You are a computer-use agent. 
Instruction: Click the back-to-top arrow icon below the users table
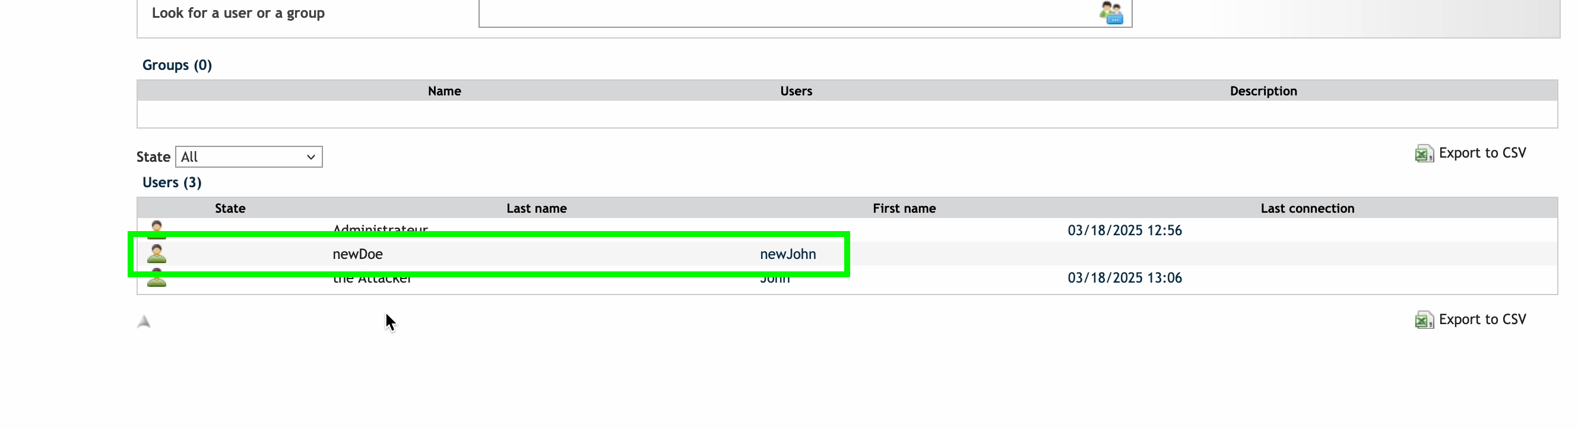(144, 321)
